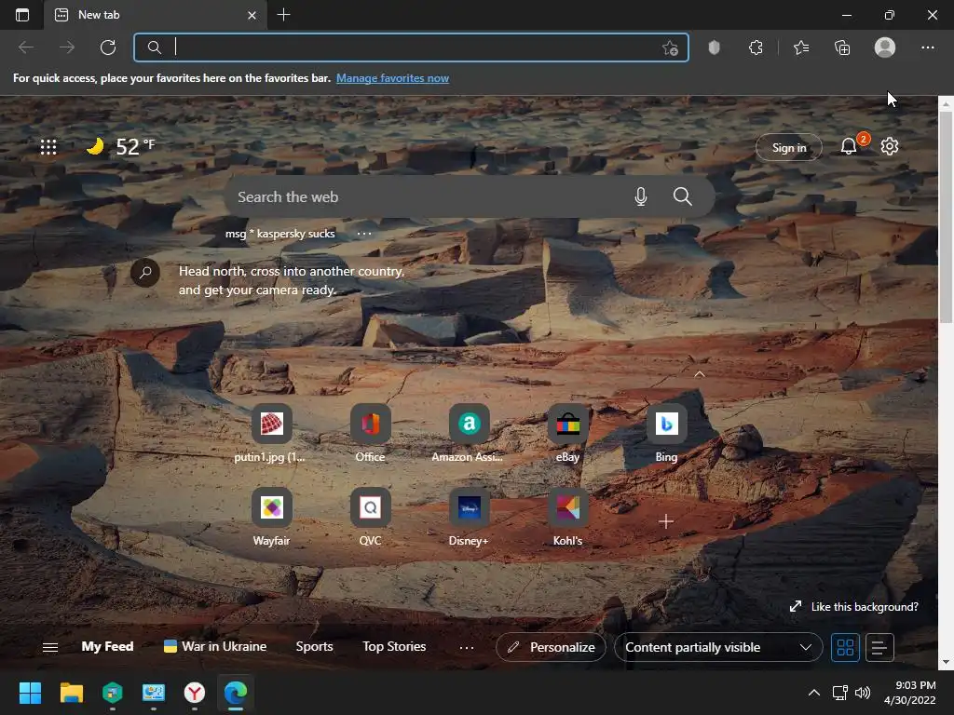Open the Microsoft Edge taskbar icon

click(236, 693)
